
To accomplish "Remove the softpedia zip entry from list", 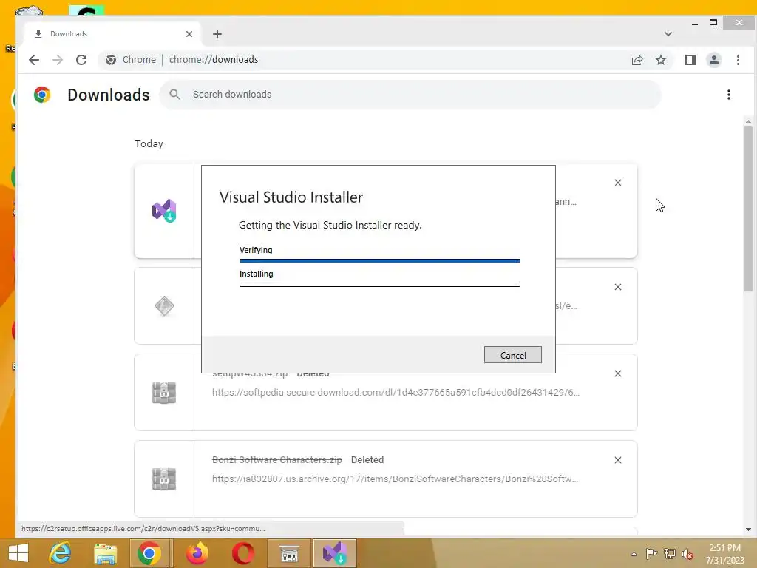I will (x=618, y=373).
